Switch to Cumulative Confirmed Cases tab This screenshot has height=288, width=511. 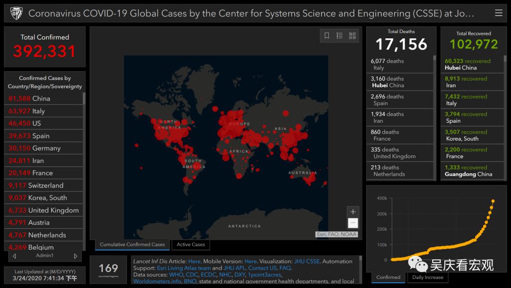pyautogui.click(x=132, y=244)
